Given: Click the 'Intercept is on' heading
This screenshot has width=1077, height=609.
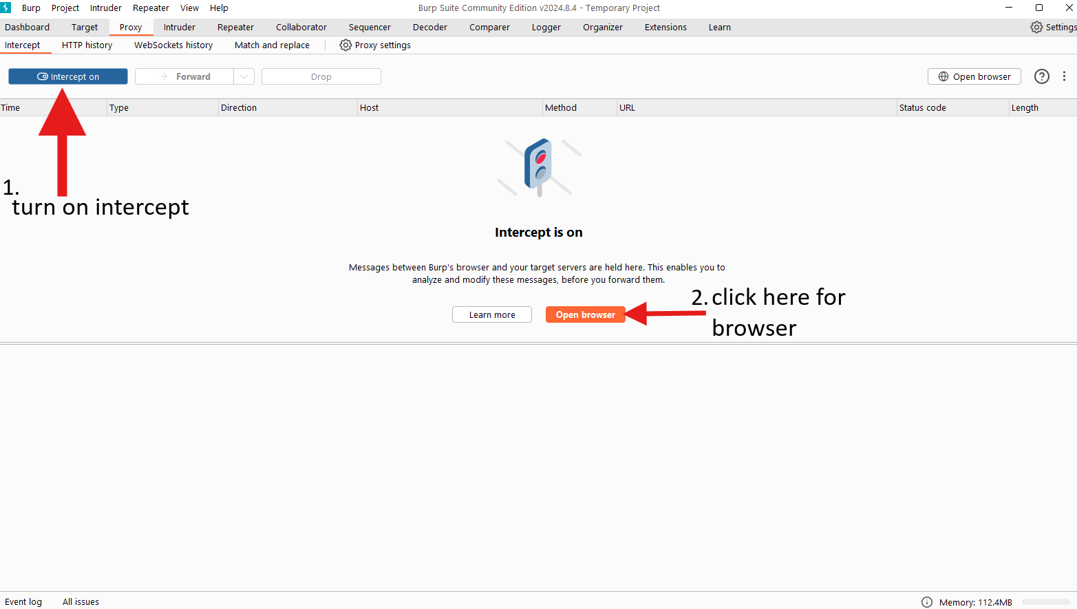Looking at the screenshot, I should [x=539, y=233].
